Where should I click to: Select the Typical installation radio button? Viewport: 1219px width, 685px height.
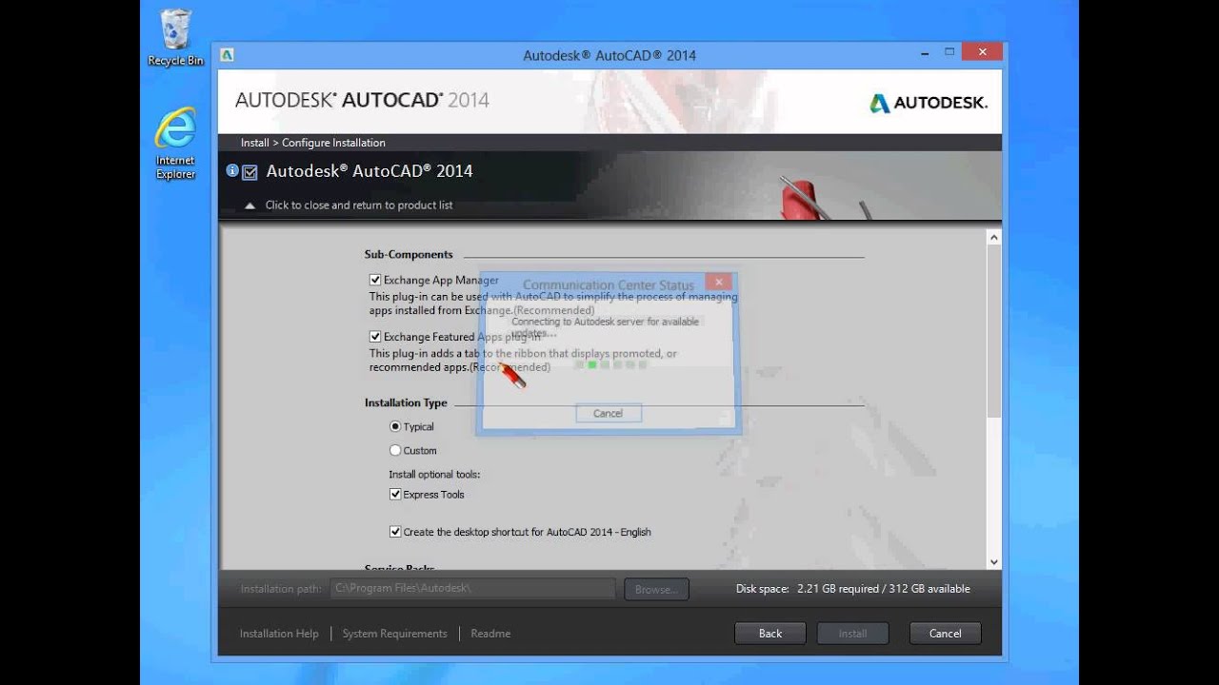[x=395, y=426]
